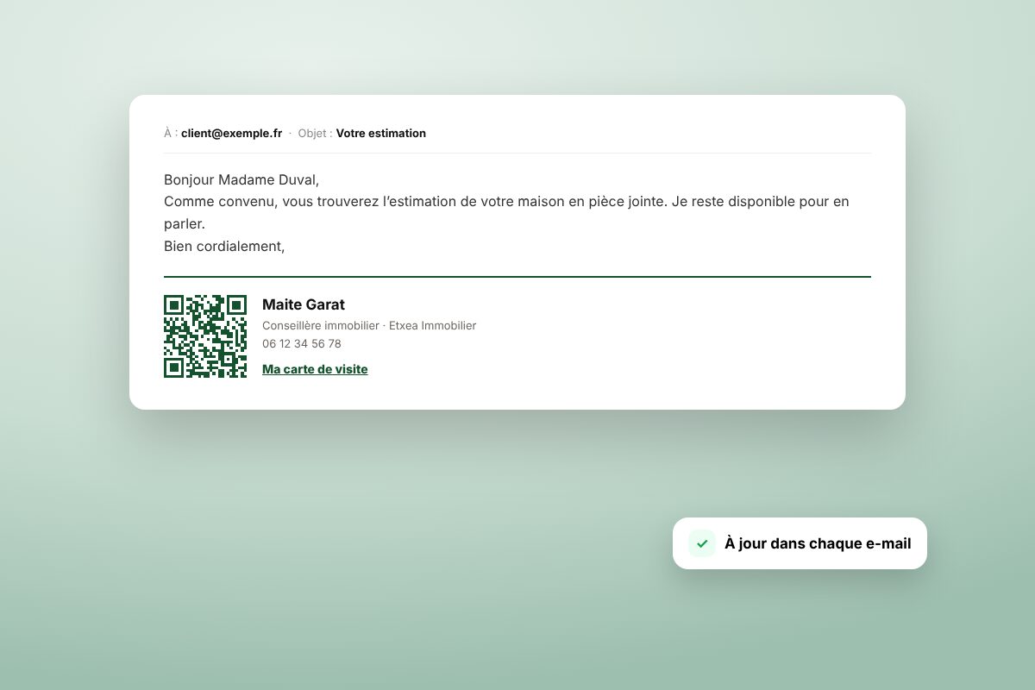Click the 'Conseillère immobilier · Etxea Immobilier' line
1035x690 pixels.
coord(369,325)
